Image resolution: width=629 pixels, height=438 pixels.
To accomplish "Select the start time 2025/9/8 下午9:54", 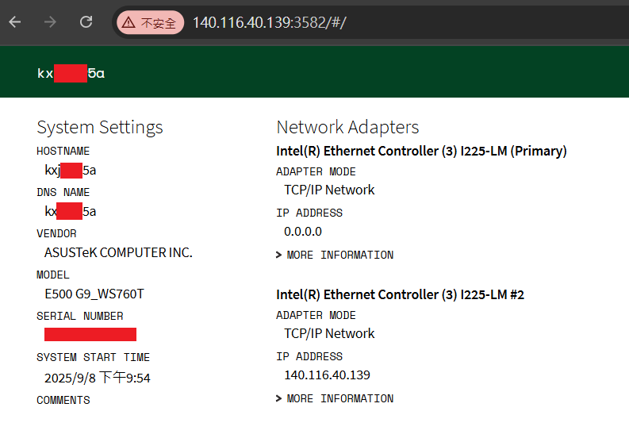I will (x=97, y=378).
